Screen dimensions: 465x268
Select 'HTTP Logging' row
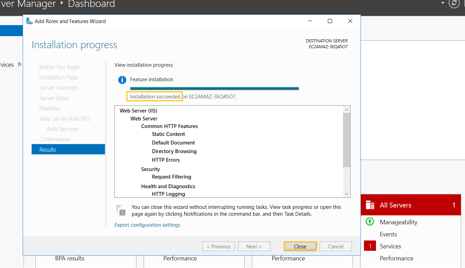(168, 194)
